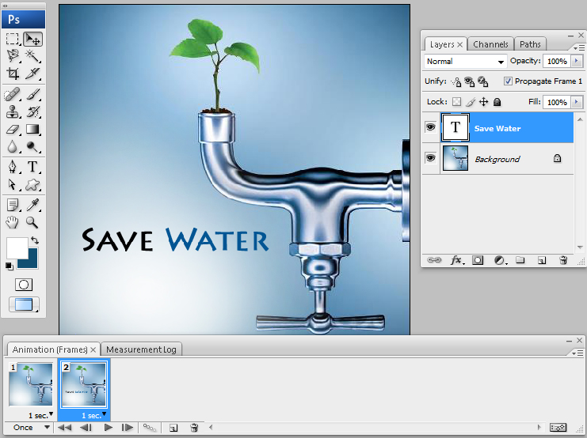Play the animation
The image size is (587, 438).
(x=108, y=428)
